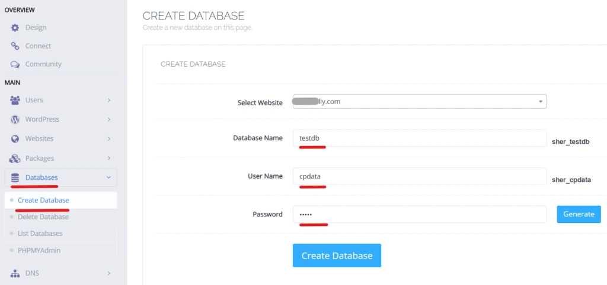Click the Databases stack icon
Screen dimensions: 607x285
tap(15, 177)
